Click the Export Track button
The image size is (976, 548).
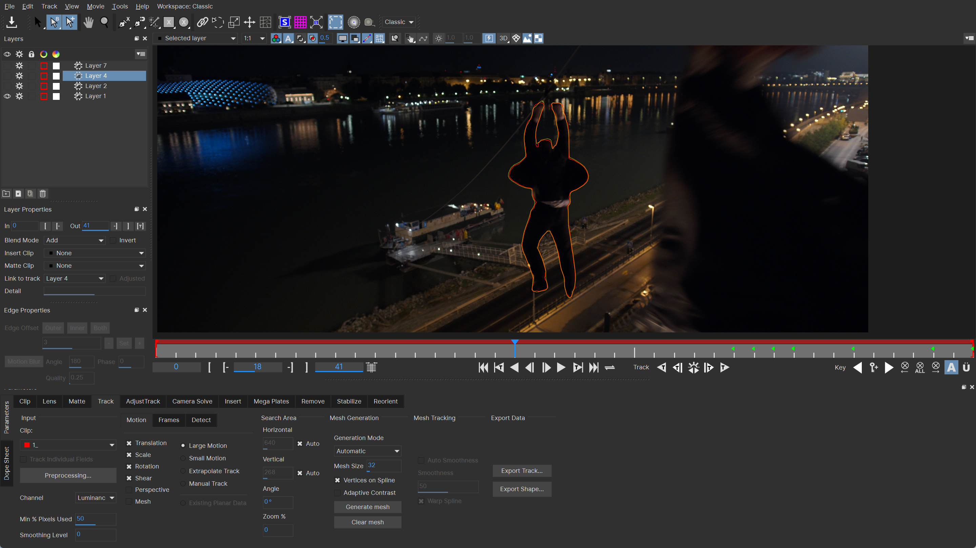pos(521,471)
